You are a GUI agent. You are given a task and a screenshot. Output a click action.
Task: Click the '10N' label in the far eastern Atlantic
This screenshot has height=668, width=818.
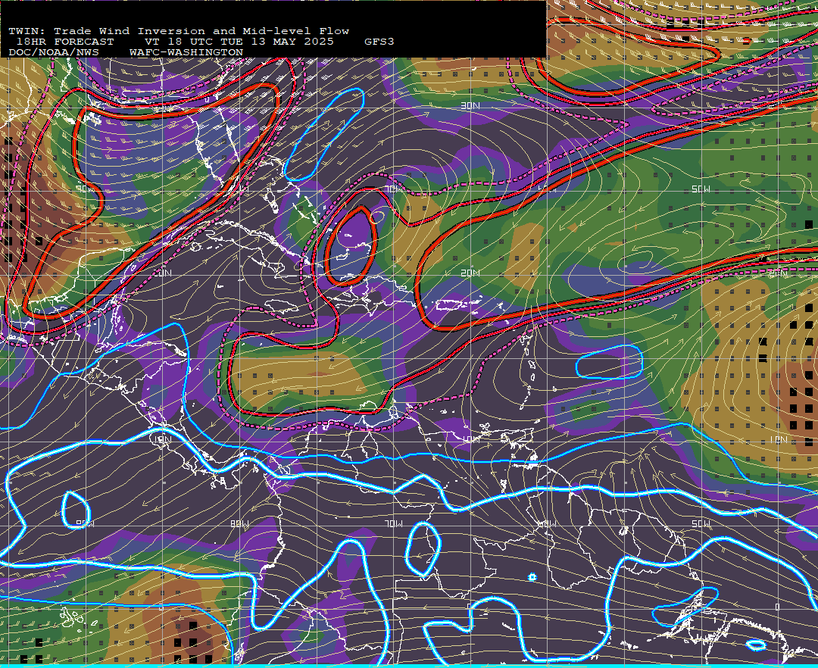click(777, 439)
